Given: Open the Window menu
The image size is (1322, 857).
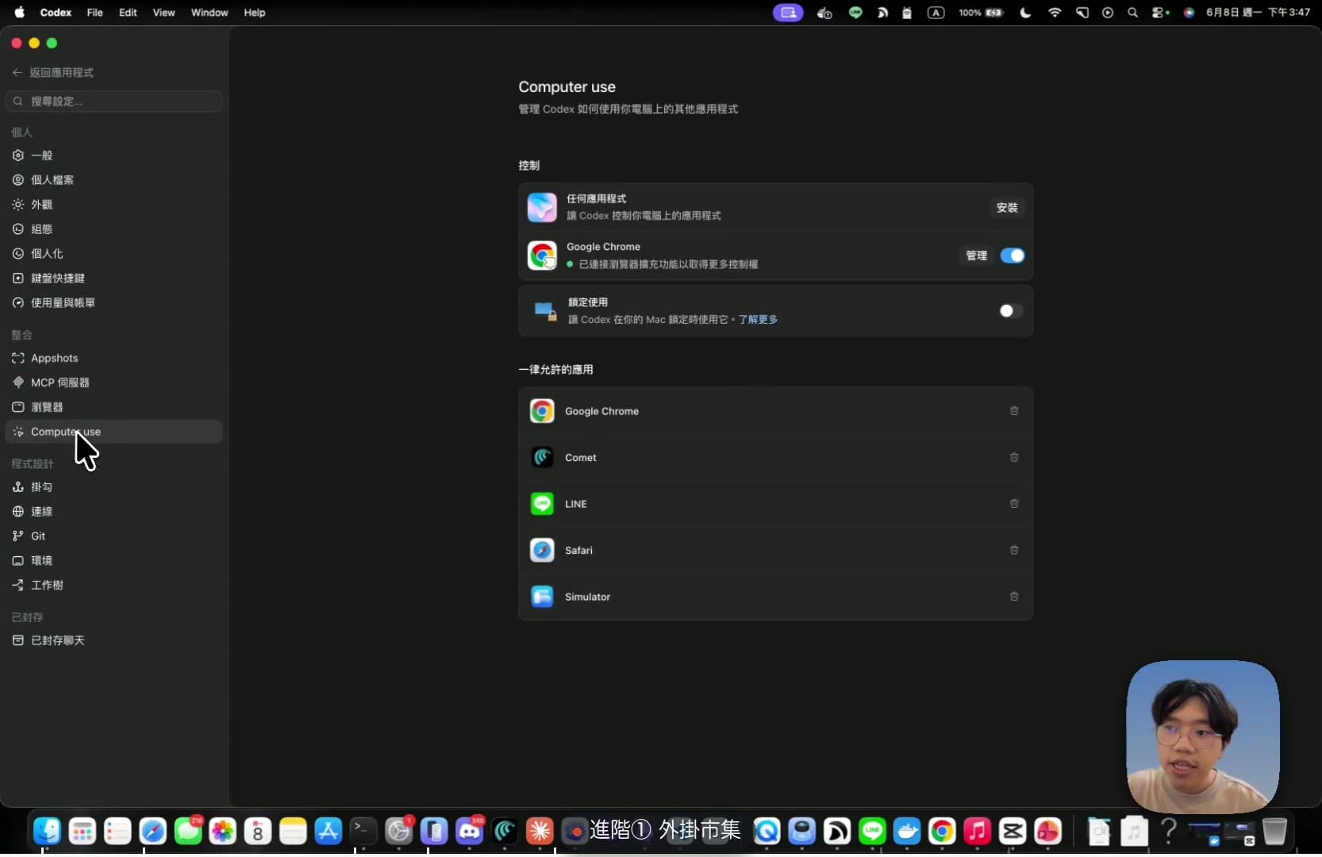Looking at the screenshot, I should coord(209,13).
